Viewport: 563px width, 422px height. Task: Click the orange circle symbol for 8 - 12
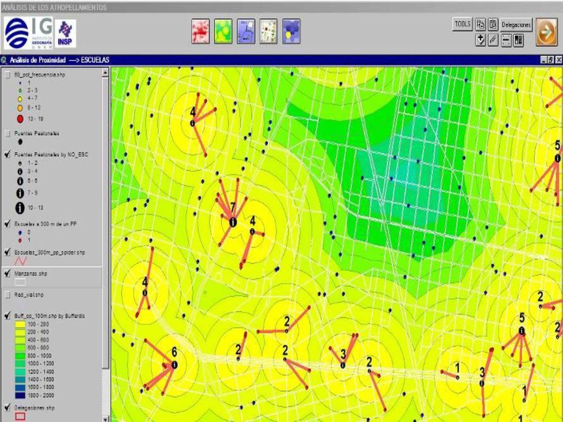[x=20, y=108]
